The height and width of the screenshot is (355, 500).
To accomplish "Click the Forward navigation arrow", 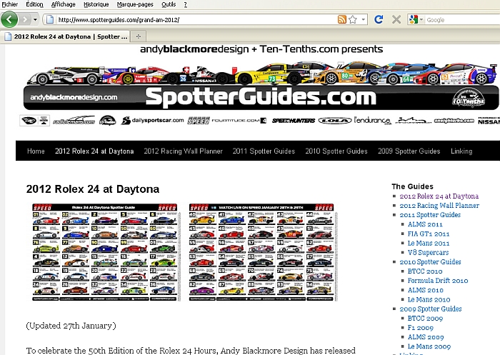I will 26,19.
